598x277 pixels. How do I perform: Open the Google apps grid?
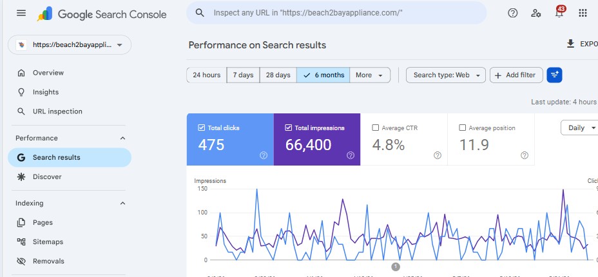click(x=583, y=13)
